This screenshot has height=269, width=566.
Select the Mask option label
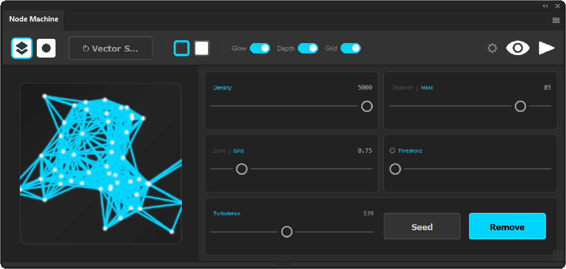(x=427, y=88)
